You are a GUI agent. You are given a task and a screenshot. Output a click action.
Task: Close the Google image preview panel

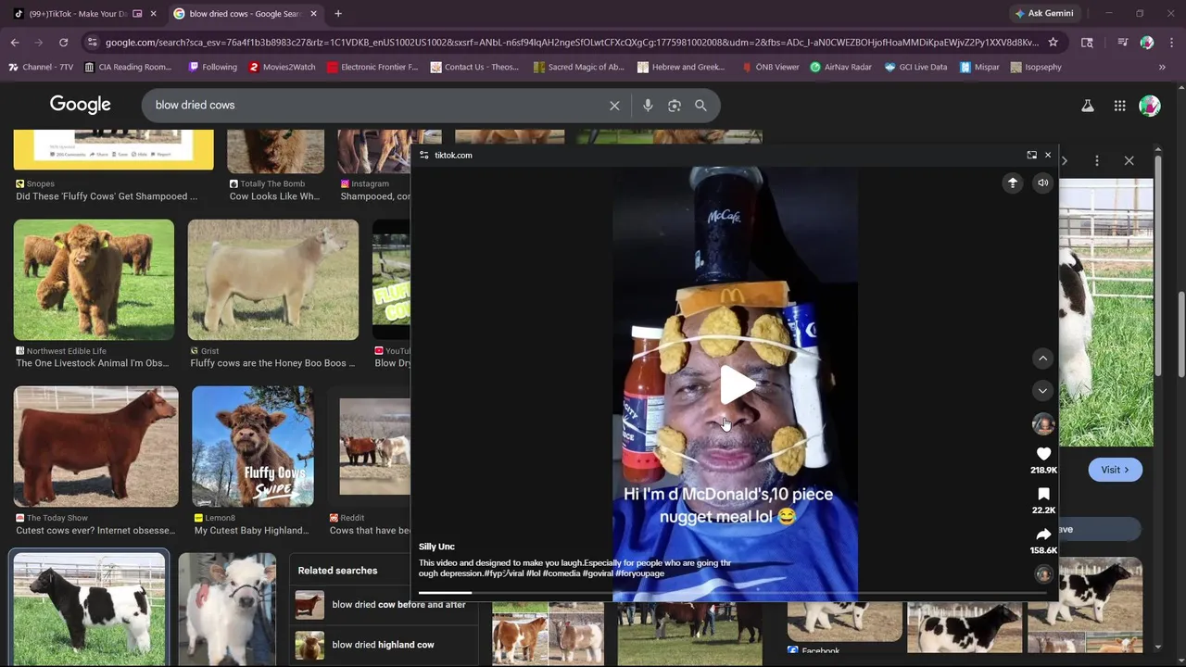1129,160
